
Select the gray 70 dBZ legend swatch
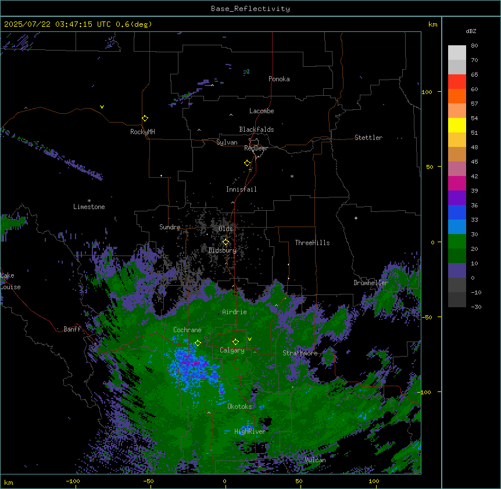click(457, 67)
